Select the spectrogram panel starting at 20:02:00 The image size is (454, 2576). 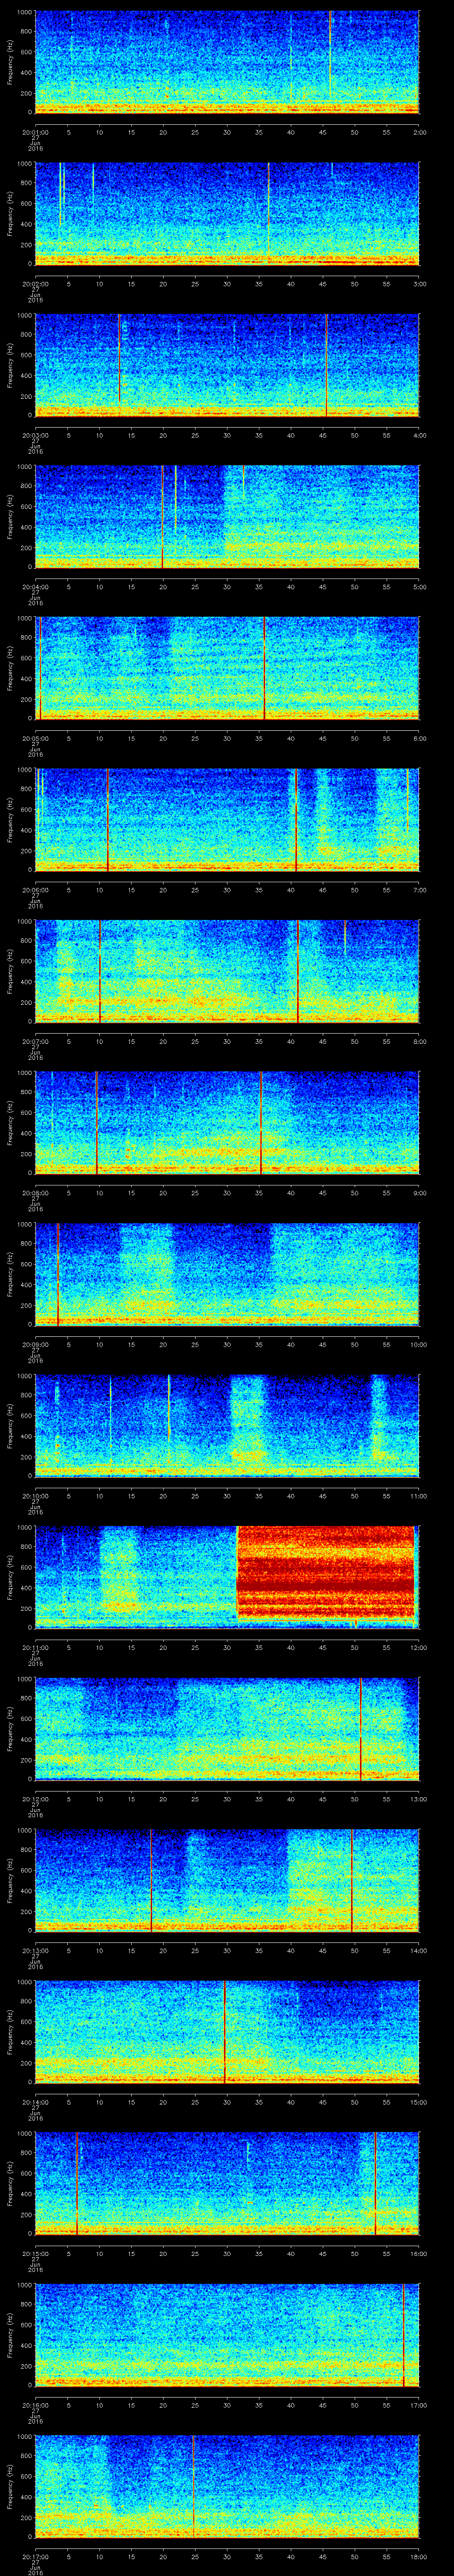point(227,214)
